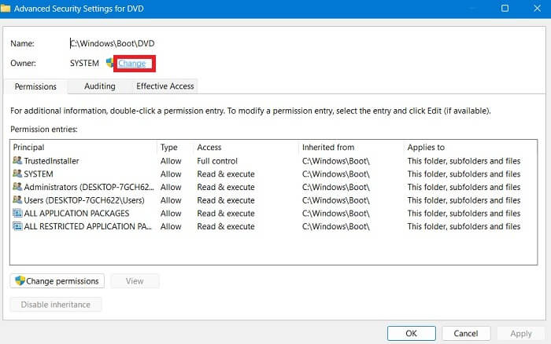Click the Access column header
Viewport: 551px width, 344px height.
(246, 148)
